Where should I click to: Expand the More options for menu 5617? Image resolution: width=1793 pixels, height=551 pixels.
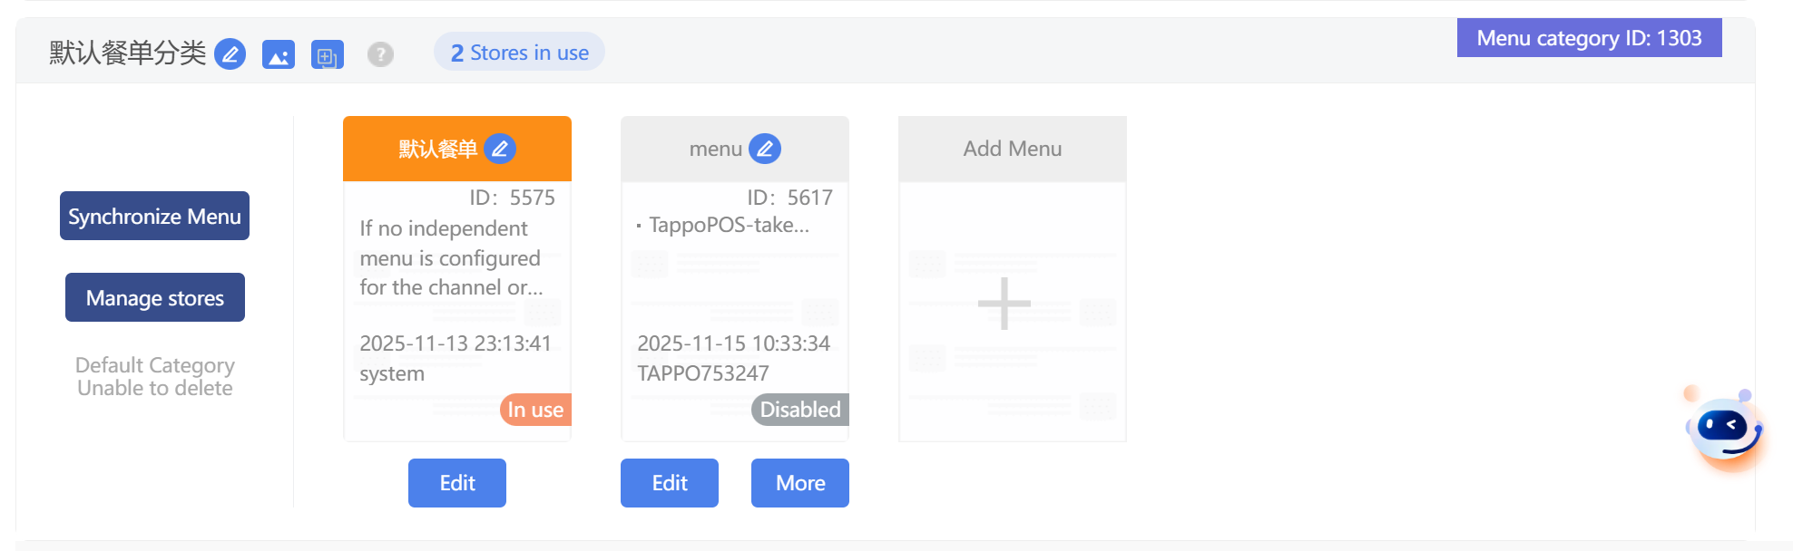click(799, 483)
